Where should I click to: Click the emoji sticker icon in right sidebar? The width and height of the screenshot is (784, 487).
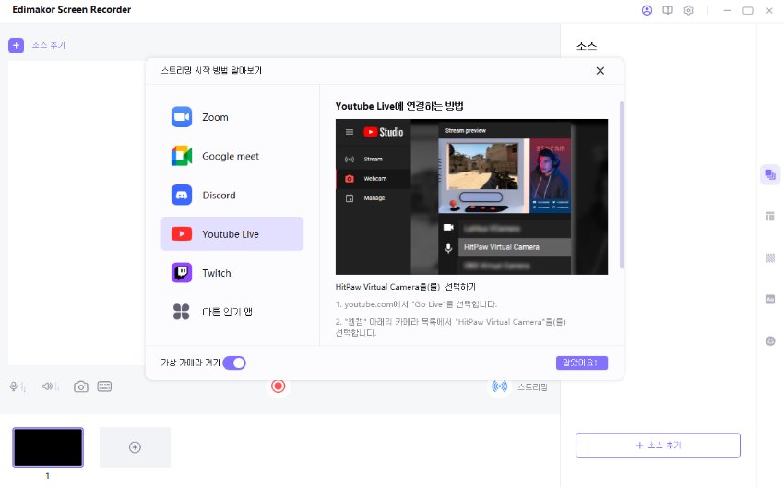(x=770, y=341)
